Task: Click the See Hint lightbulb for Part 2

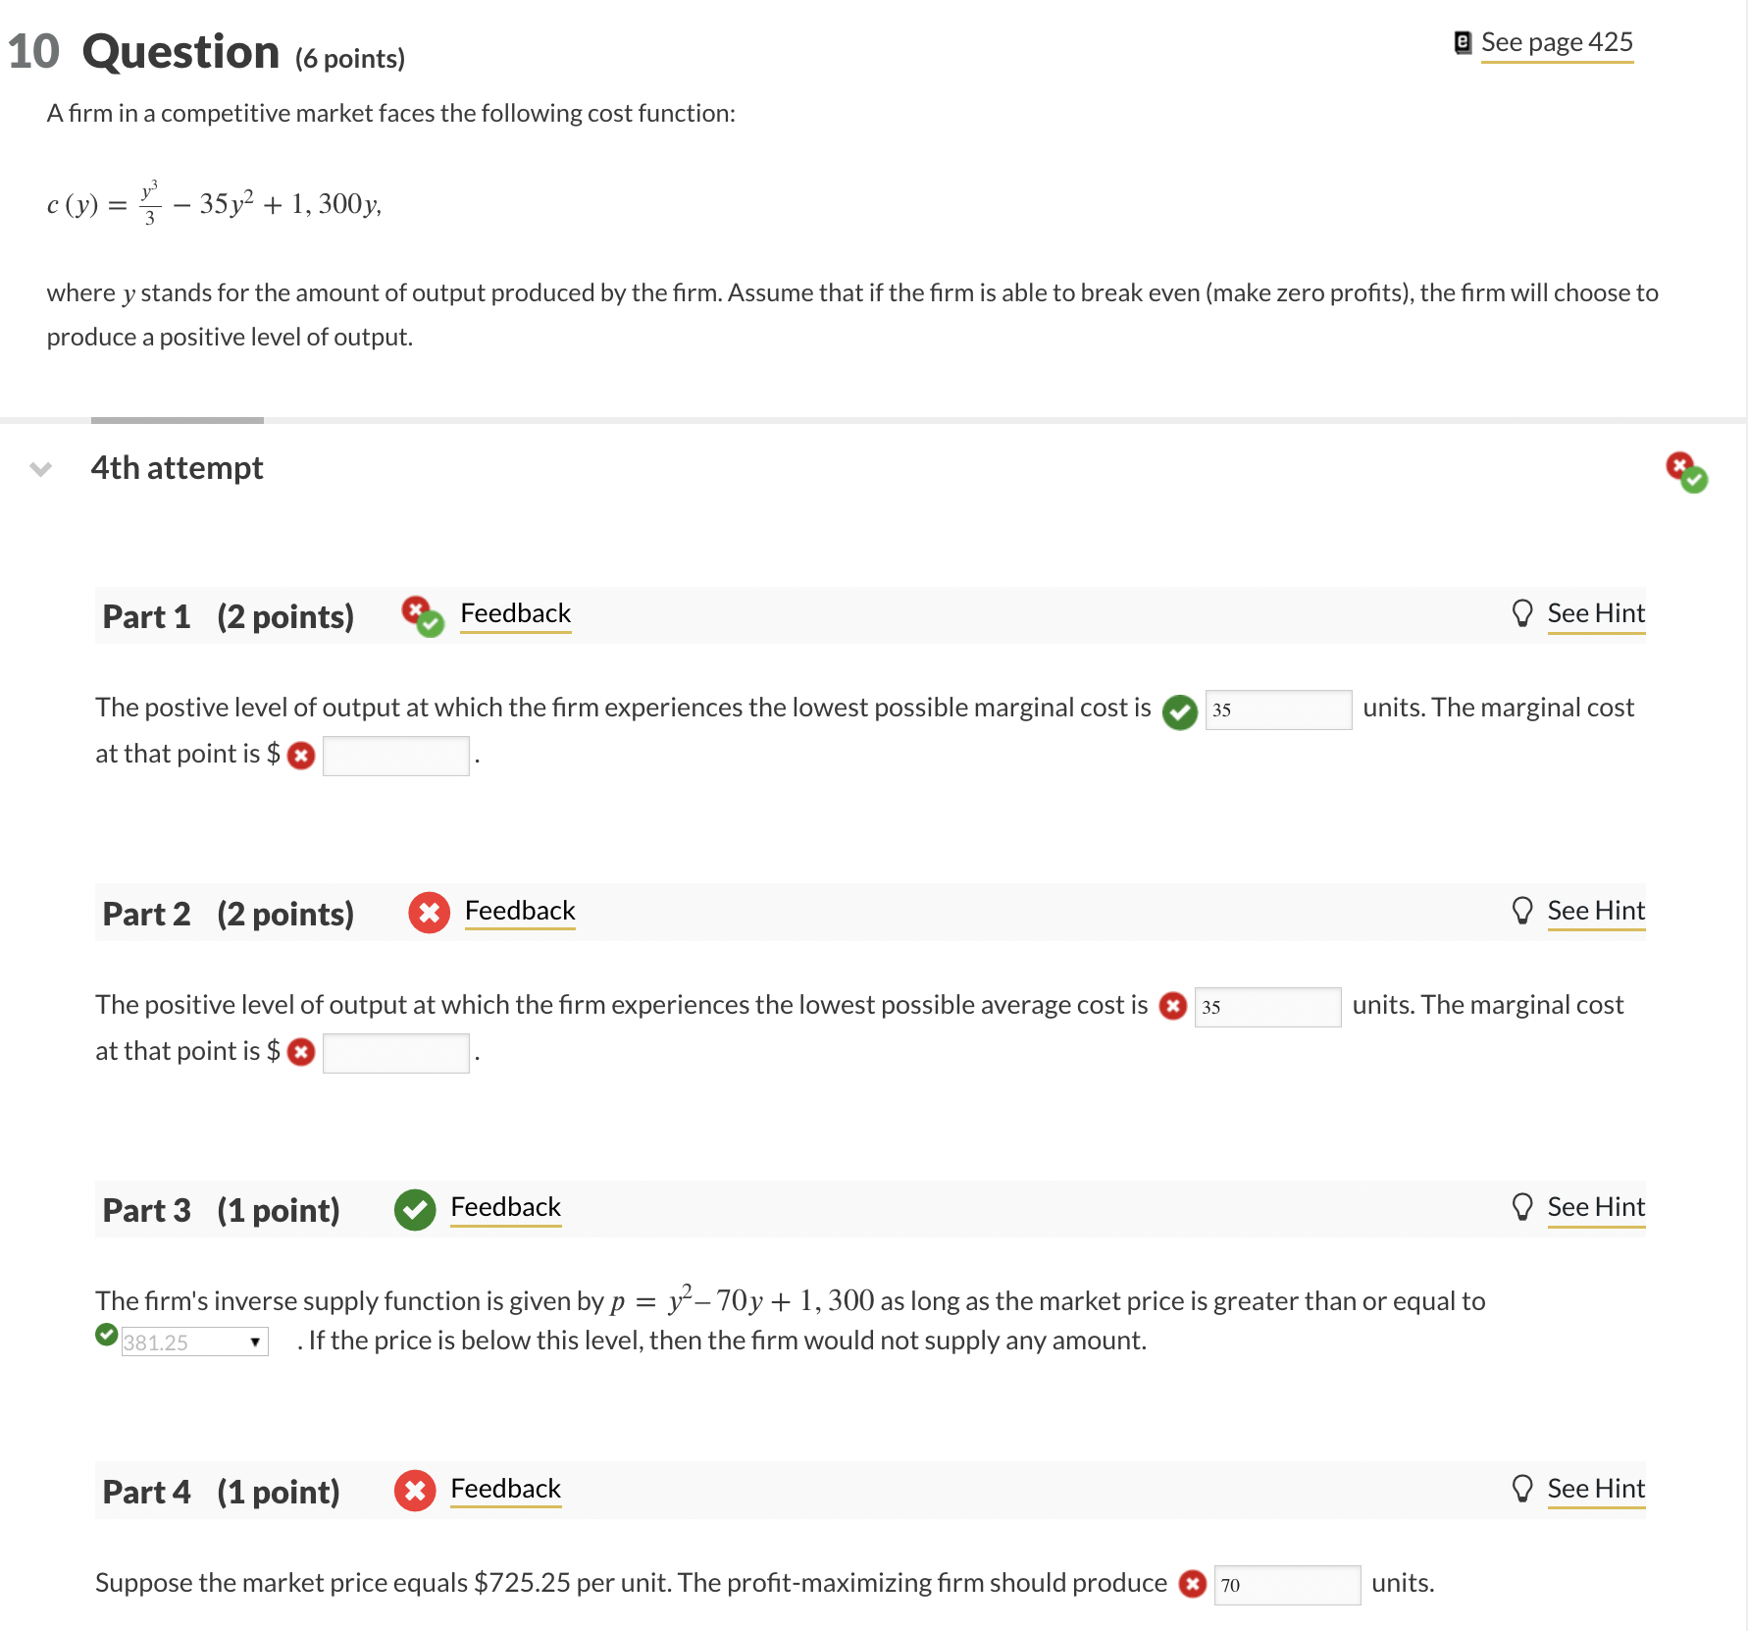Action: (x=1521, y=910)
